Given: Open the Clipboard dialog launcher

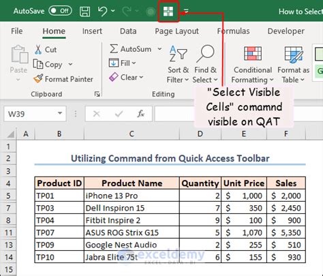Looking at the screenshot, I should pyautogui.click(x=97, y=94).
